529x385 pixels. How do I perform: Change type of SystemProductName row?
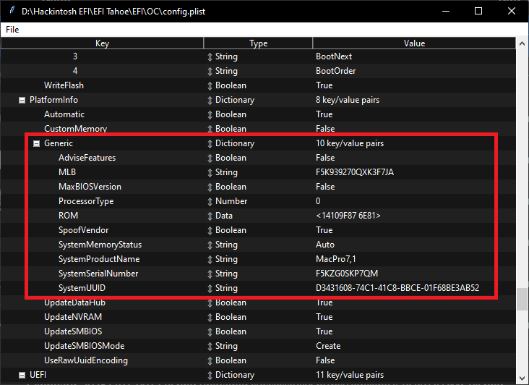[x=210, y=260]
